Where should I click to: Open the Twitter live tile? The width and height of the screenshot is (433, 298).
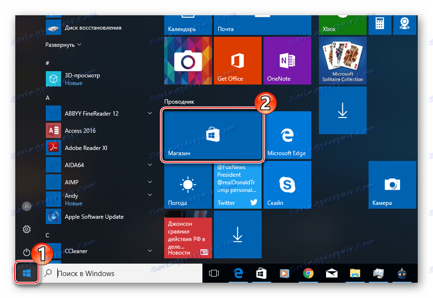pos(237,185)
